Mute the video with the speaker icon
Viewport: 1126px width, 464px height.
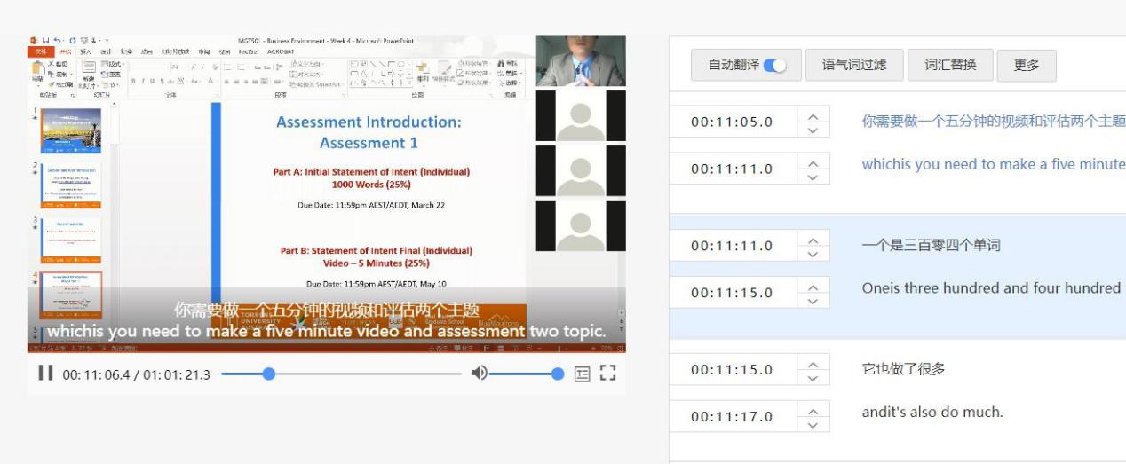(x=480, y=374)
